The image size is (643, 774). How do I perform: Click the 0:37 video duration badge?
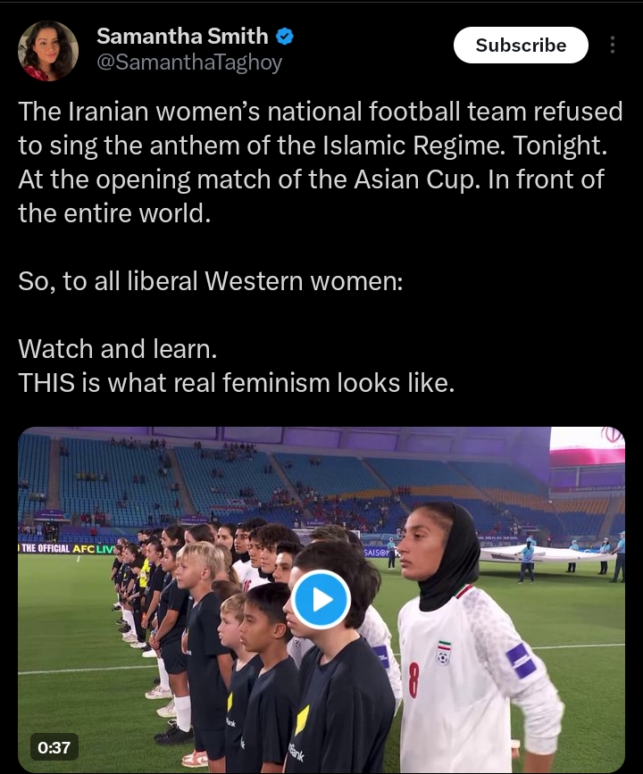click(x=54, y=747)
